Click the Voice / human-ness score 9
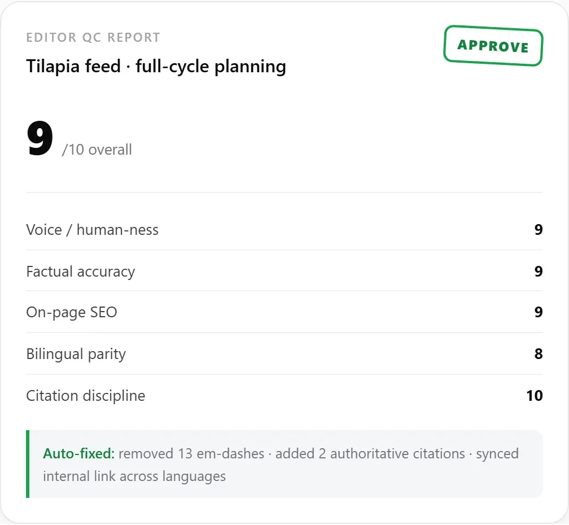The image size is (569, 525). pyautogui.click(x=538, y=230)
